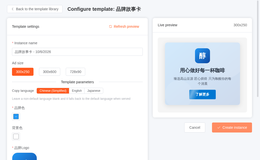Screen dimensions: 260x160
Task: Open the 品牌色 color picker
Action: (16, 116)
